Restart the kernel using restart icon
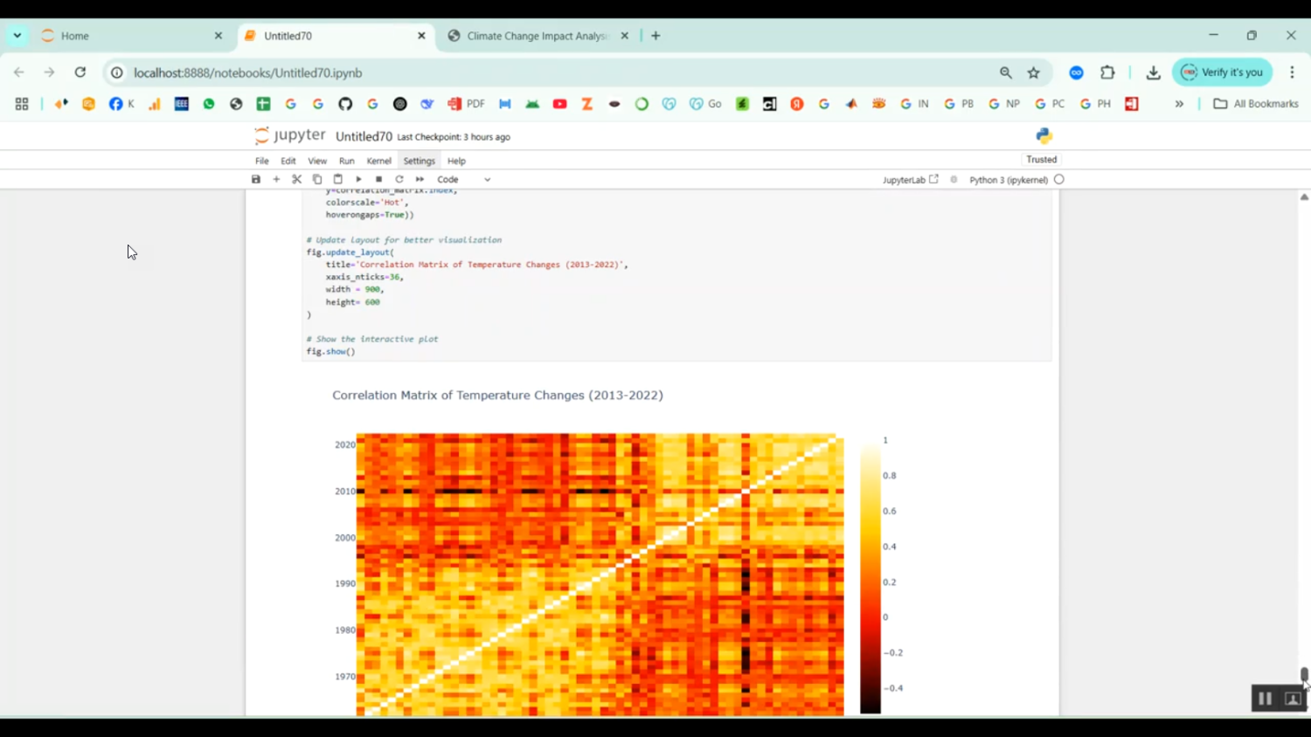This screenshot has height=737, width=1311. (399, 179)
